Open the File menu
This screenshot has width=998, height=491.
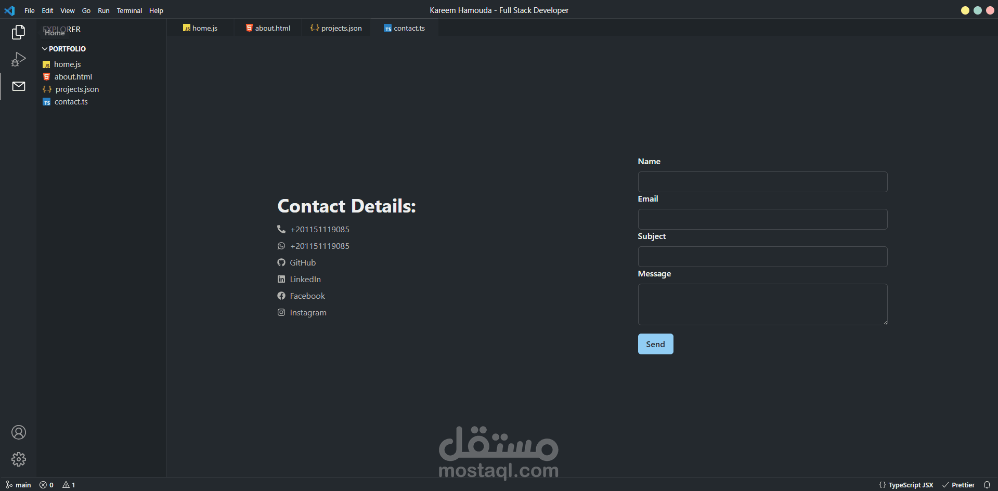point(30,10)
